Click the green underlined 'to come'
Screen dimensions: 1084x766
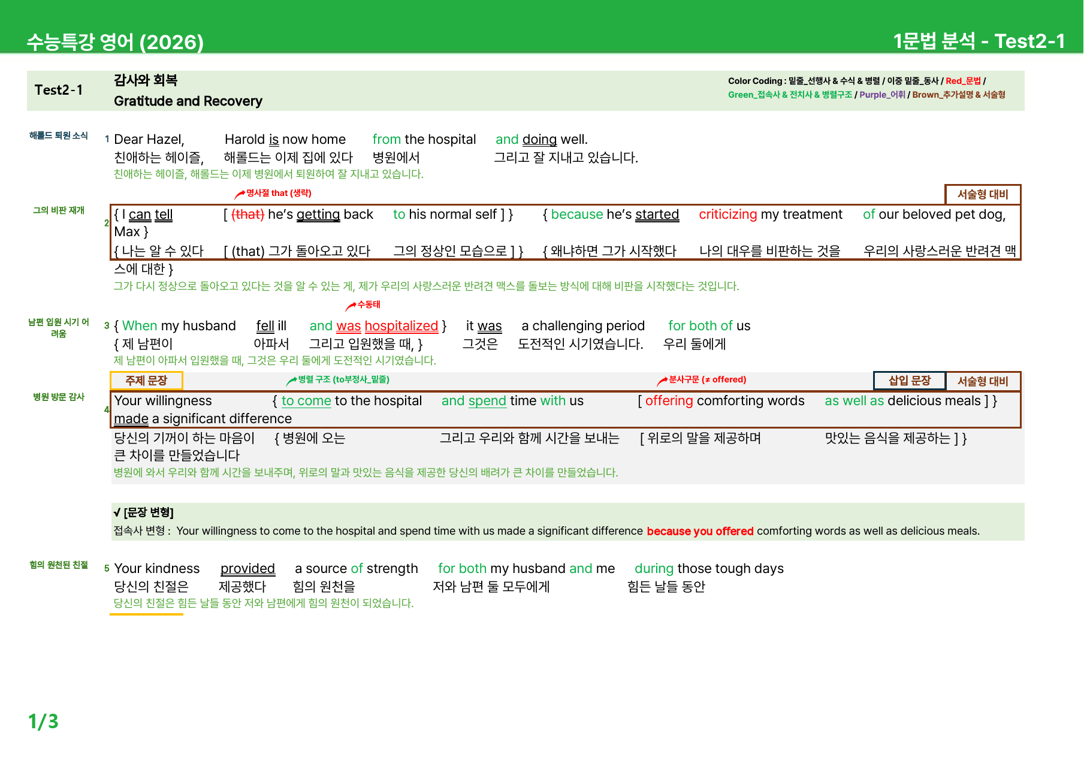(306, 400)
